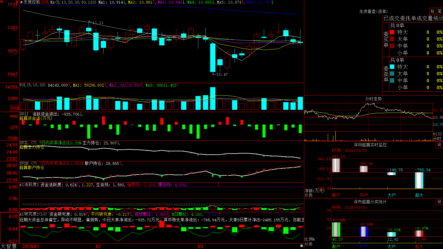
Task: Click SVZL (7) indicator label
Action: [28, 143]
